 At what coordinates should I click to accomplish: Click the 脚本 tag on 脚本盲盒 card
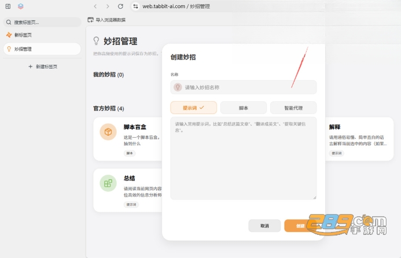[x=130, y=153]
